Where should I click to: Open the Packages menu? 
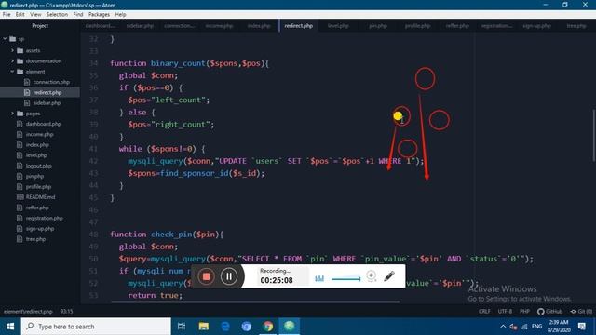(x=99, y=15)
